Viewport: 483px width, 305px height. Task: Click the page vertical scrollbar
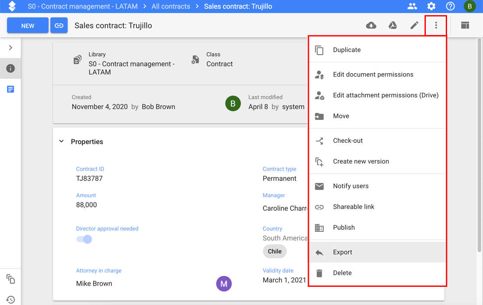[479, 144]
